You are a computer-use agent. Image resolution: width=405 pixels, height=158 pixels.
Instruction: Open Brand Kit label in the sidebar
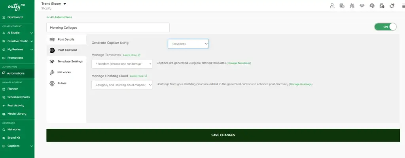(x=14, y=138)
